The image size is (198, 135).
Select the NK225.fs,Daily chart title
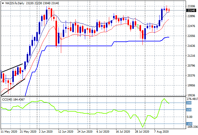(x=15, y=3)
